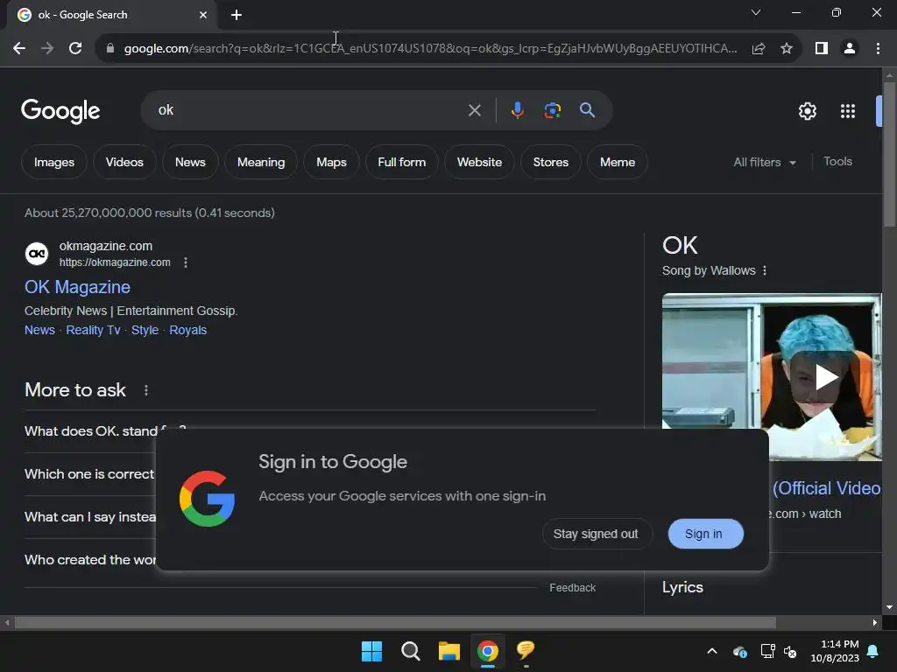This screenshot has width=897, height=672.
Task: Open options next to Song by Wallows
Action: click(x=765, y=270)
